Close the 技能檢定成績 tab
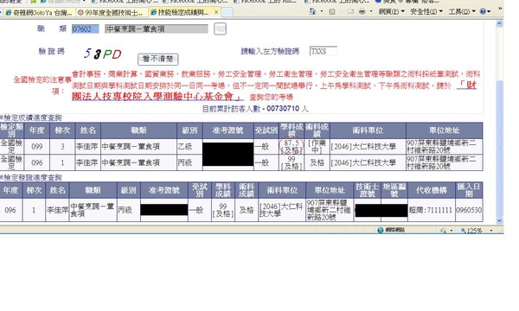 click(x=215, y=12)
